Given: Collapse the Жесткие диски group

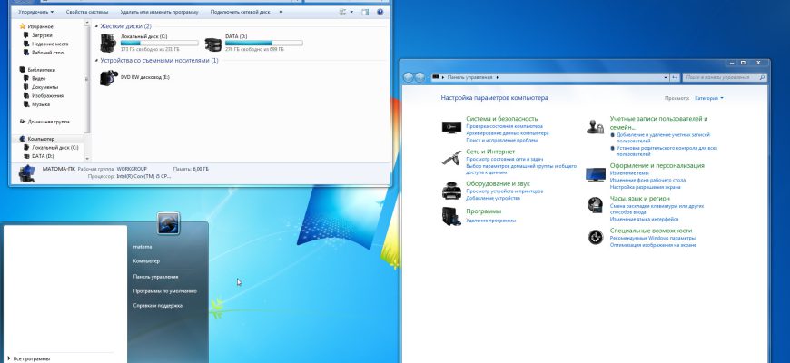Looking at the screenshot, I should pyautogui.click(x=97, y=26).
